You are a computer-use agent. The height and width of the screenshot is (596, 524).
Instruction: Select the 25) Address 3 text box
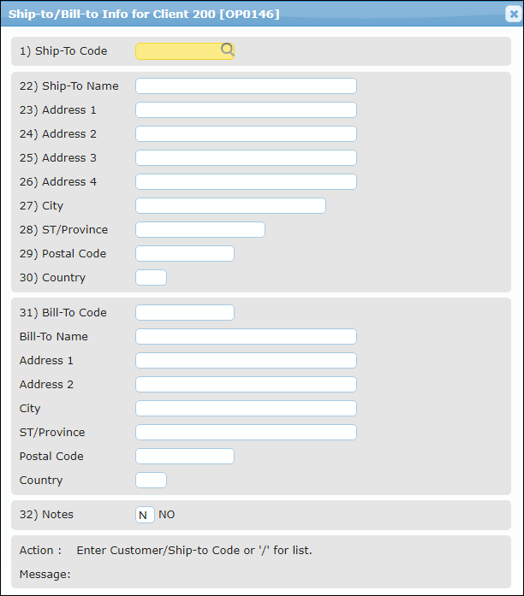pos(246,157)
